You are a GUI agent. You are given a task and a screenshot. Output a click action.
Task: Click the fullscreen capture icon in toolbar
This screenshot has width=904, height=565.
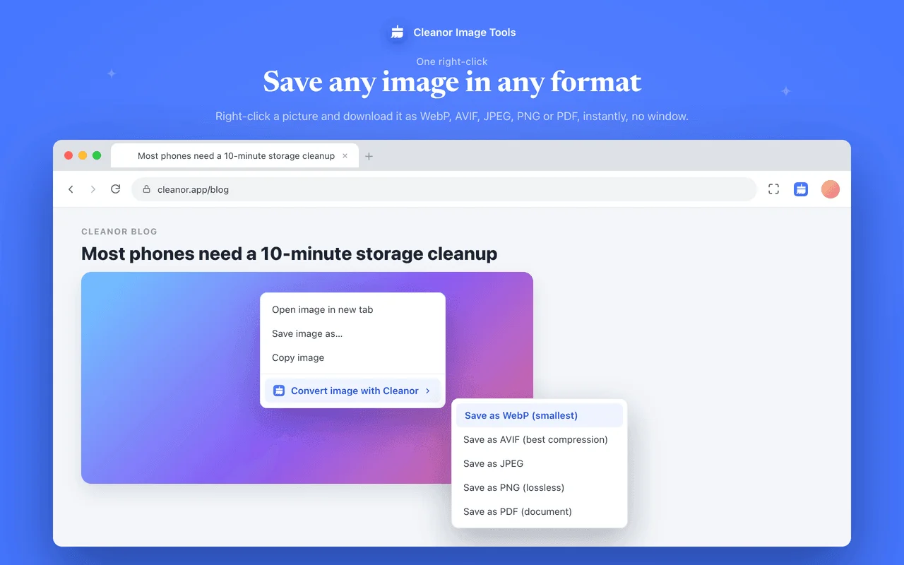click(x=773, y=189)
